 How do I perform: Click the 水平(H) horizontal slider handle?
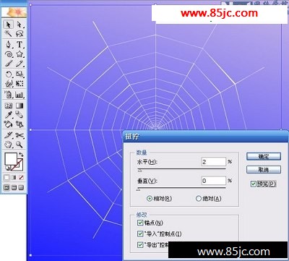point(139,171)
